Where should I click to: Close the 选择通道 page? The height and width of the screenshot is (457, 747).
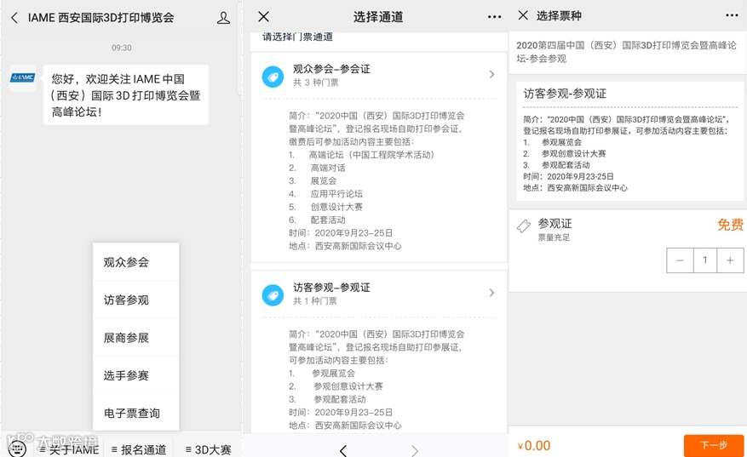coord(263,17)
